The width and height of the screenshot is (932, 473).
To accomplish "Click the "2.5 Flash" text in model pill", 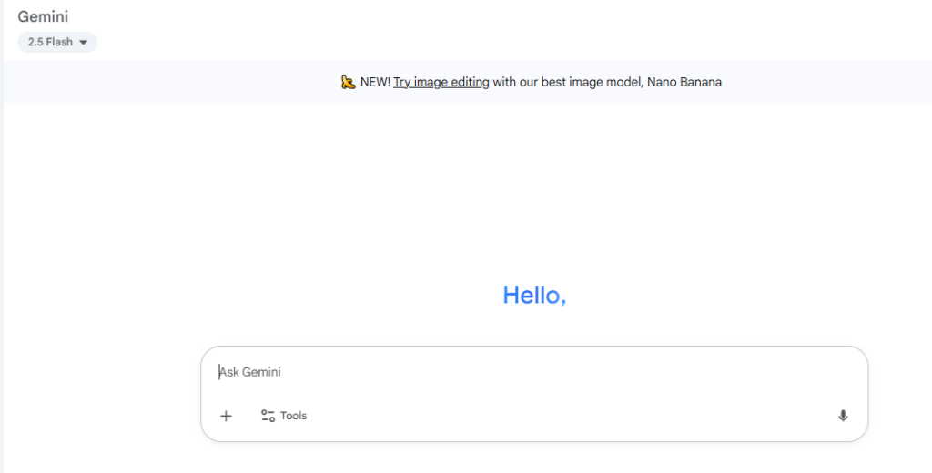I will [50, 42].
